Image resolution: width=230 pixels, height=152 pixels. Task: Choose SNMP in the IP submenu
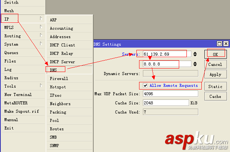(x=70, y=146)
